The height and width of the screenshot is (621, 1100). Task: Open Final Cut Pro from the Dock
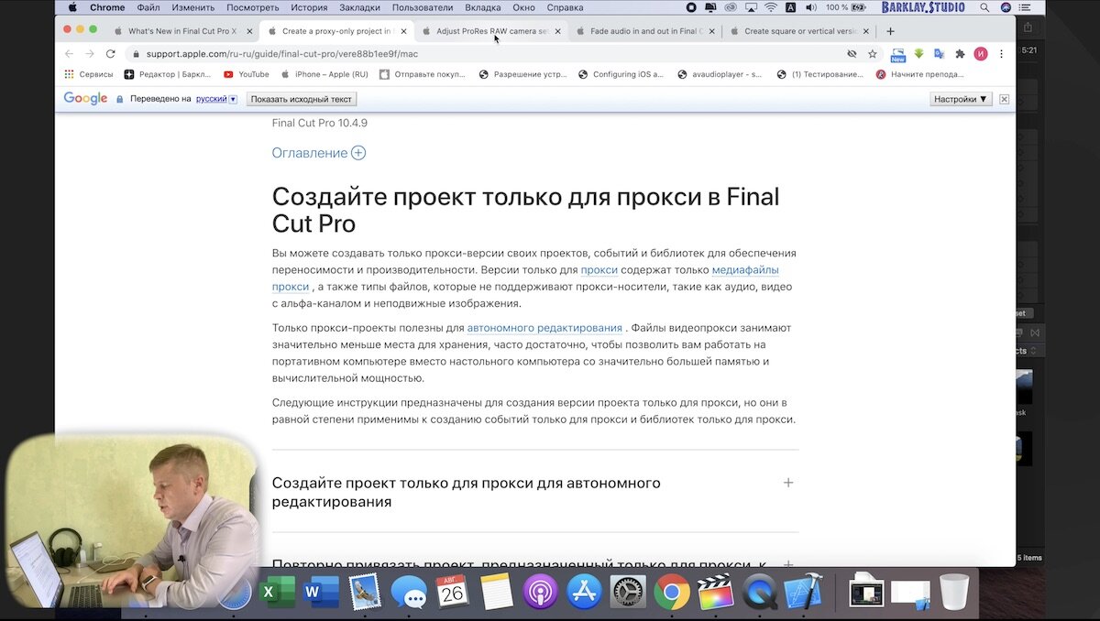(716, 593)
